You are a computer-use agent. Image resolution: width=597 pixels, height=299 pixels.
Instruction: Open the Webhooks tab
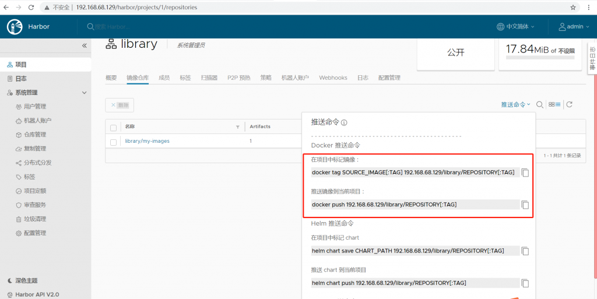click(333, 78)
